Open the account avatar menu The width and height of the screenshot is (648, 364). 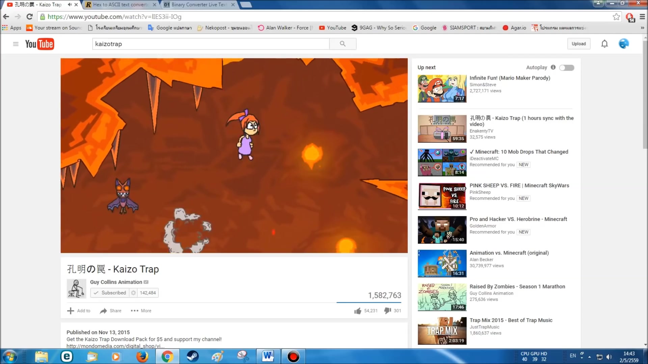(624, 44)
